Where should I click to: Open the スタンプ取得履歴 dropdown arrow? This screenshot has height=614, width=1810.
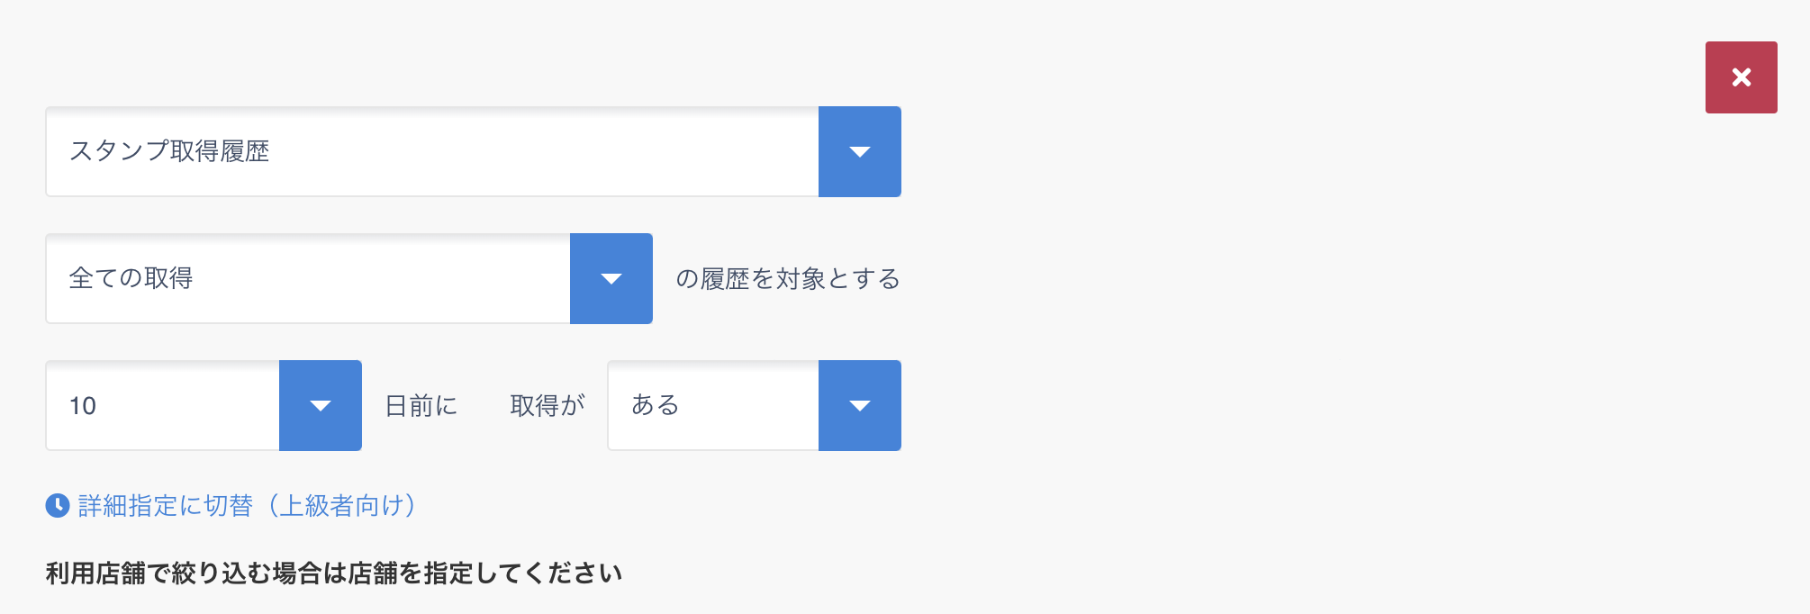coord(859,151)
